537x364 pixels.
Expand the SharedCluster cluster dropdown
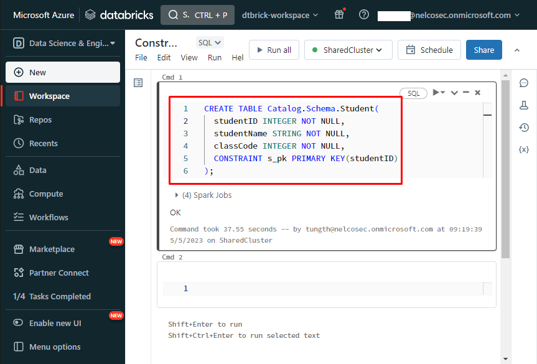(348, 50)
